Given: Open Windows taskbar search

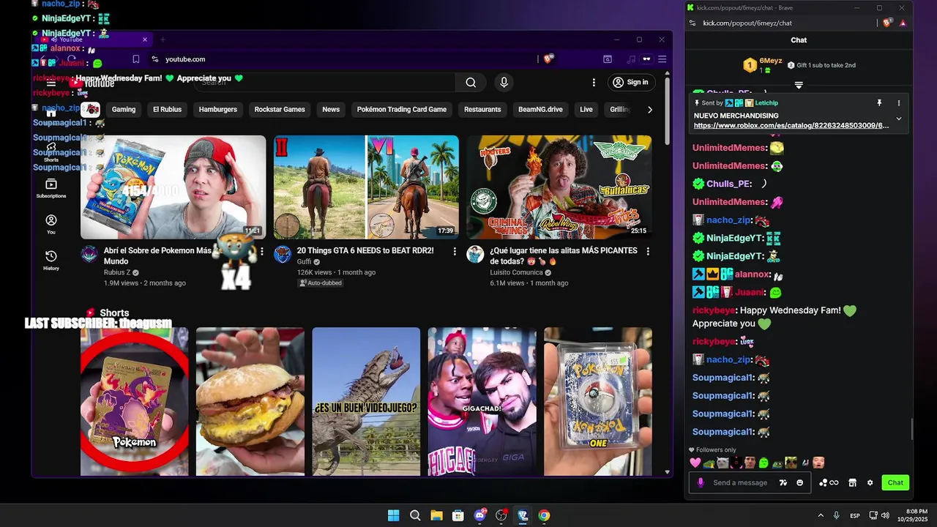Looking at the screenshot, I should (x=415, y=515).
